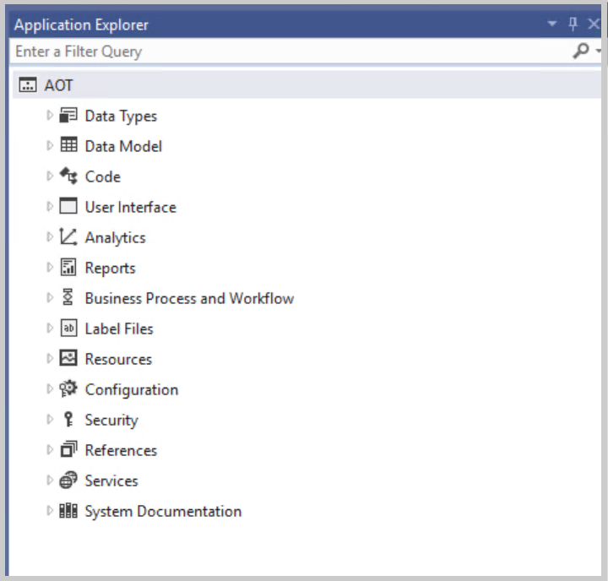The image size is (608, 581).
Task: Click the Reports icon
Action: pyautogui.click(x=68, y=267)
